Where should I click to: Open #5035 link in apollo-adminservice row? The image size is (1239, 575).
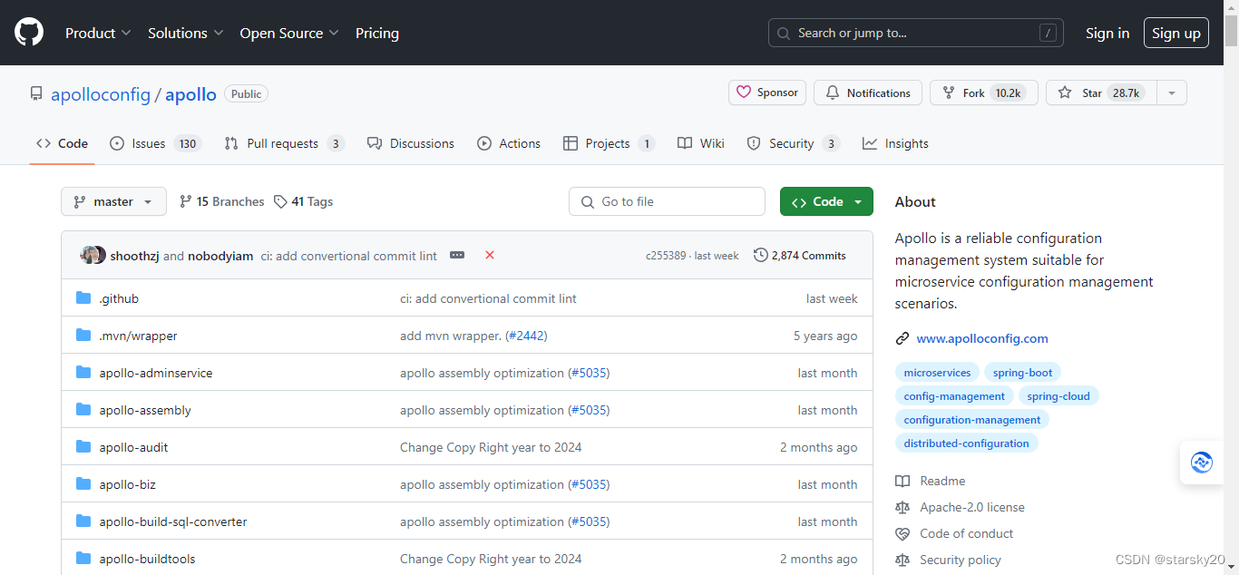click(589, 373)
